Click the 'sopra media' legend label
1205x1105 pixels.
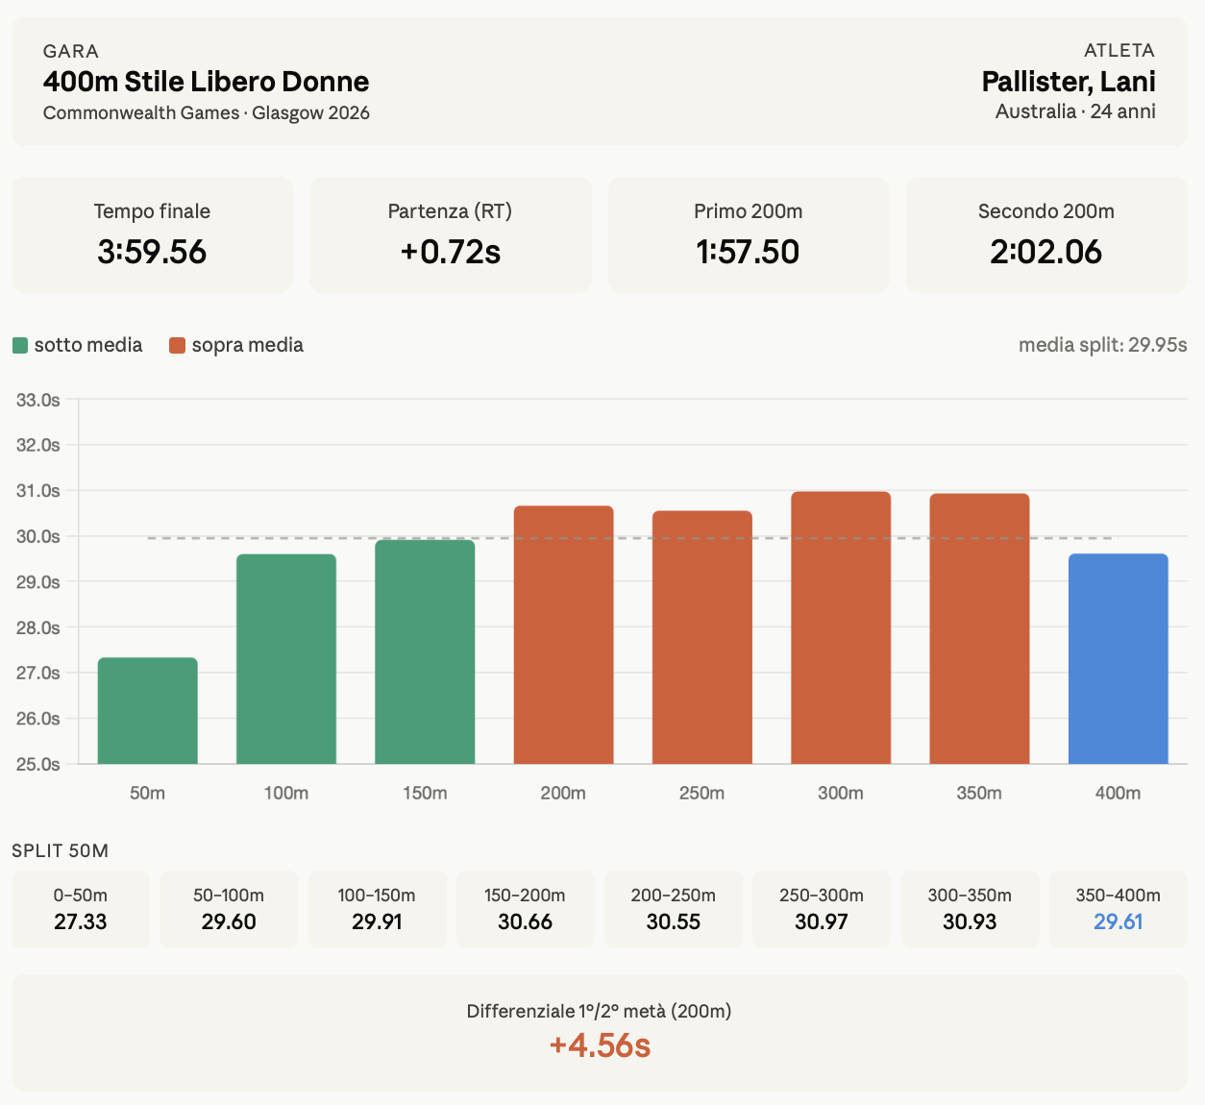(248, 345)
